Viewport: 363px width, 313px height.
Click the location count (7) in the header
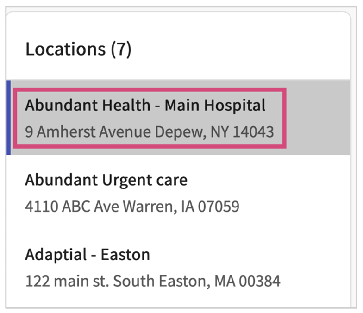pyautogui.click(x=121, y=49)
